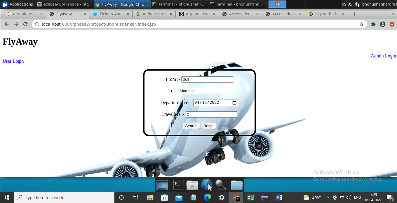
Task: View site information icon in address bar
Action: [37, 24]
